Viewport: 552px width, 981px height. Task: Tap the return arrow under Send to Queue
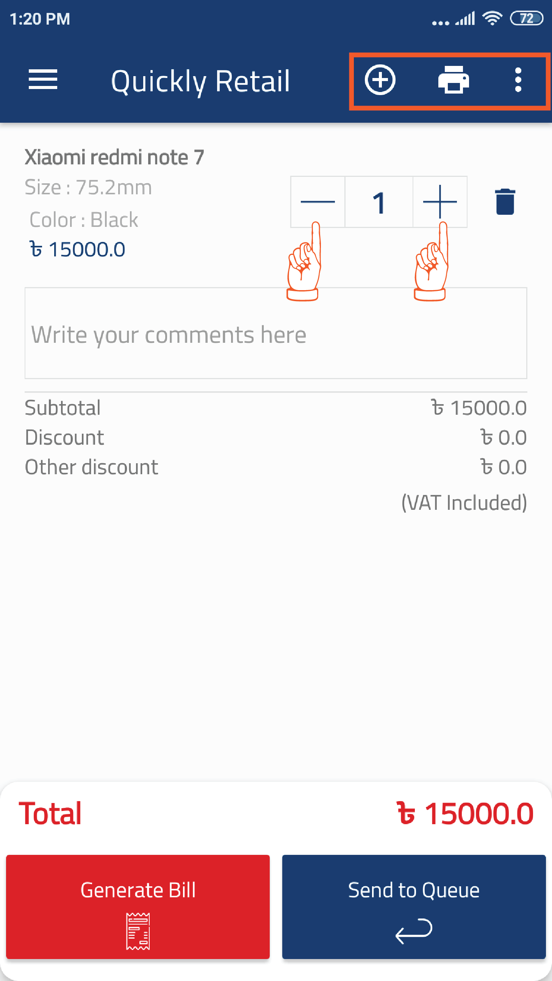click(x=414, y=931)
